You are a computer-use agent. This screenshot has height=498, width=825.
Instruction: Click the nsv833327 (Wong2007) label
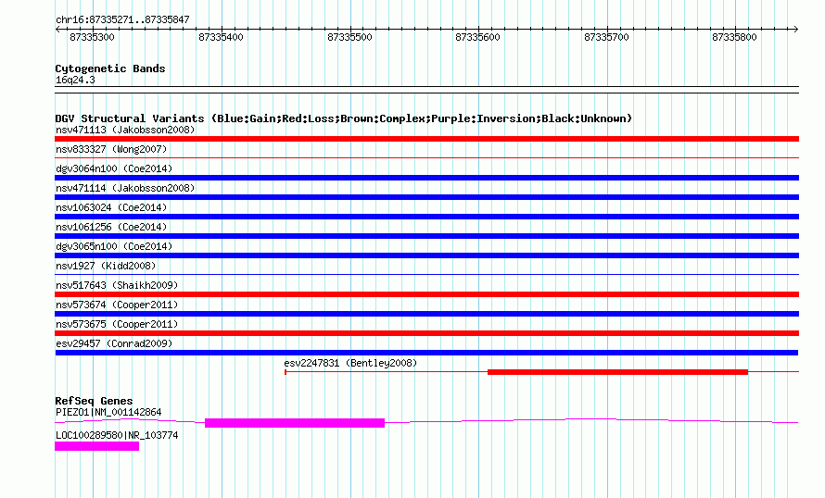pyautogui.click(x=111, y=149)
